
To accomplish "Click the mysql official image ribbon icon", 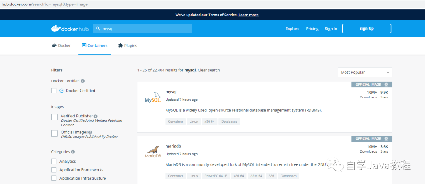I will click(386, 85).
